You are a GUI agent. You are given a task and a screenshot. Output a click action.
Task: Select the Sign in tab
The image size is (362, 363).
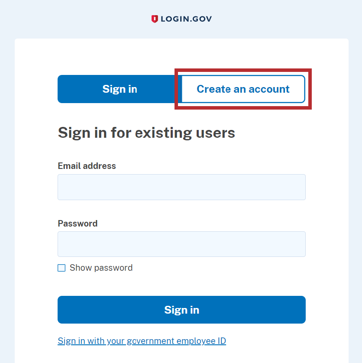(x=120, y=89)
